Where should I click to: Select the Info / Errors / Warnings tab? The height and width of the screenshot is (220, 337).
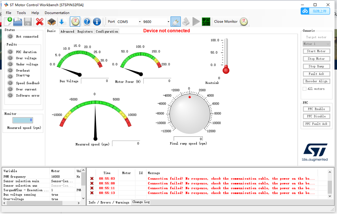pyautogui.click(x=109, y=202)
